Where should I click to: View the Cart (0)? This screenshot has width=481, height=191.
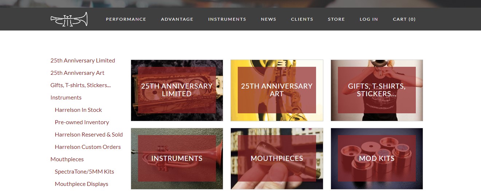(404, 19)
